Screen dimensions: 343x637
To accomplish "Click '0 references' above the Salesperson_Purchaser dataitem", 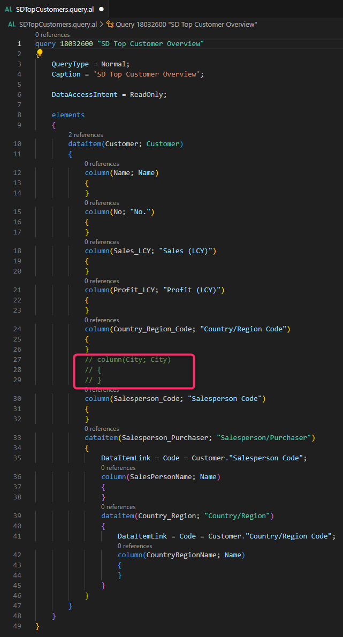I will point(102,428).
